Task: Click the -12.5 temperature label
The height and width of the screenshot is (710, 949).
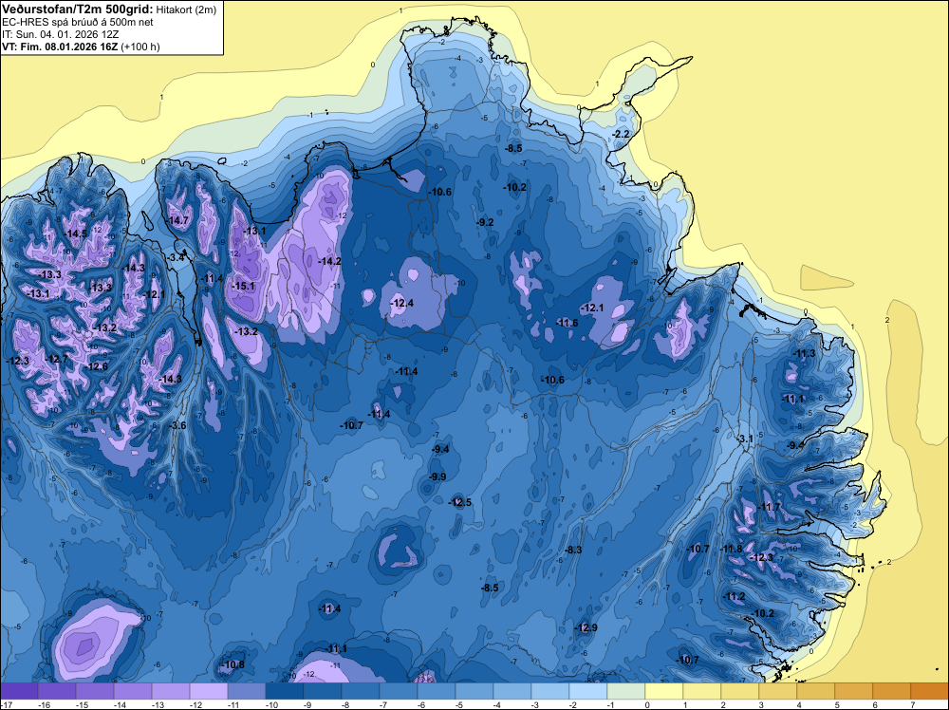Action: (x=460, y=502)
